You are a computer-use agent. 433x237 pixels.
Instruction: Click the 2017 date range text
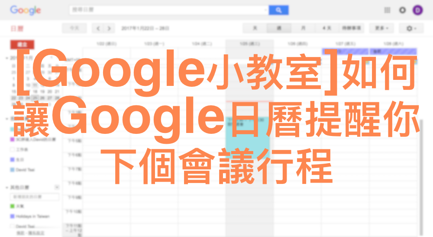point(145,28)
